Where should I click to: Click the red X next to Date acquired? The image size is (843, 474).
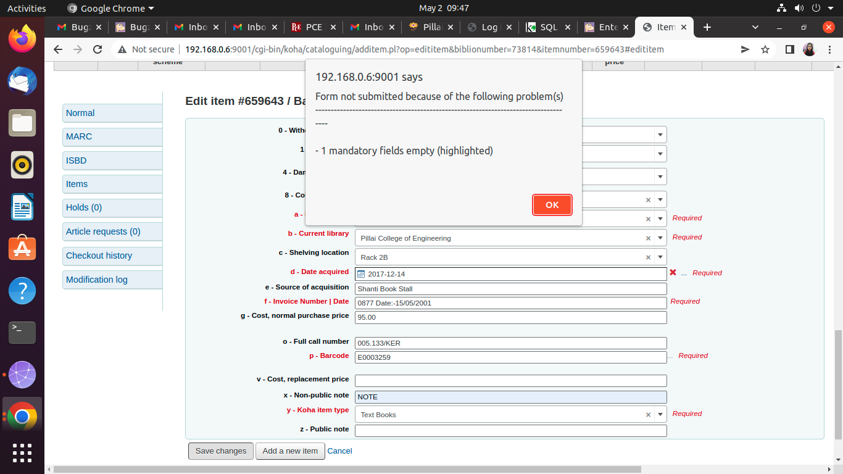[673, 273]
